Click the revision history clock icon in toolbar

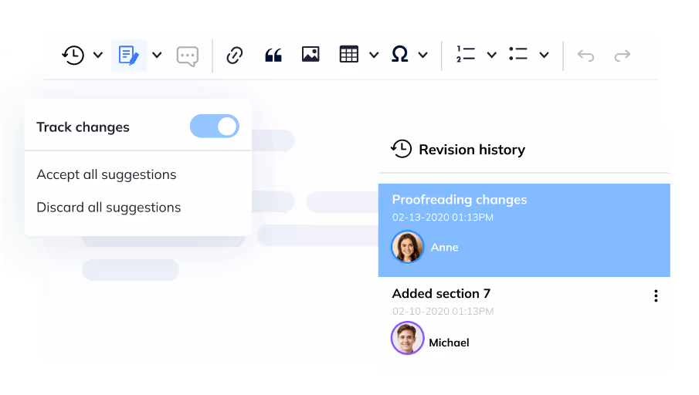73,55
